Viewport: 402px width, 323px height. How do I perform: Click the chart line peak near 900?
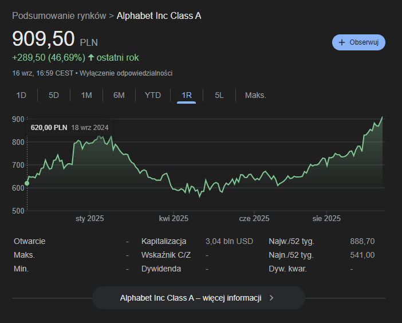pyautogui.click(x=382, y=117)
